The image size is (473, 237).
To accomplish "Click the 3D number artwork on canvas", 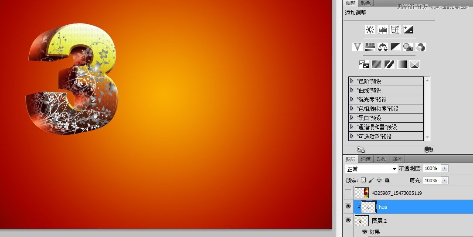I will 72,79.
